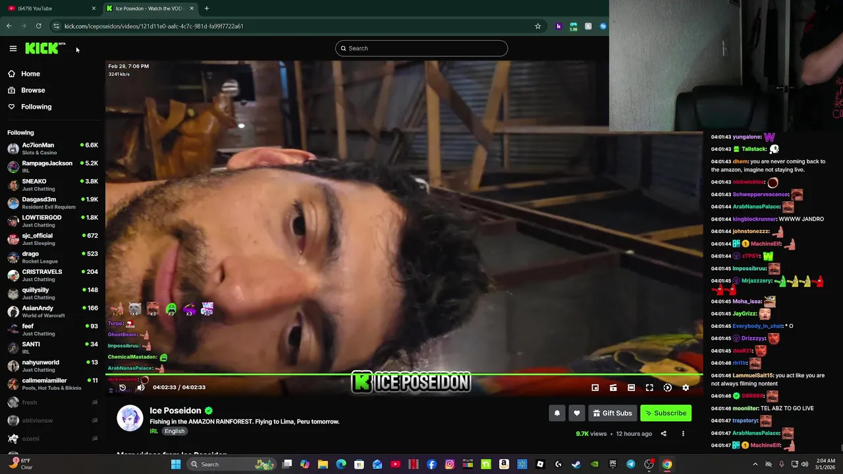
Task: Open Ac7ionMan channel in Following list
Action: (x=53, y=149)
